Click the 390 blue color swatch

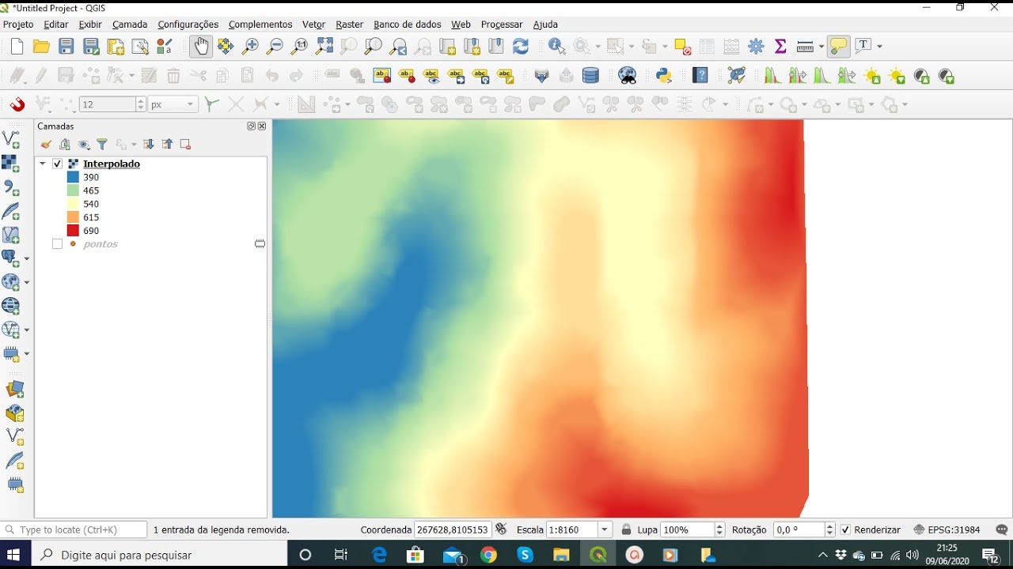point(73,178)
